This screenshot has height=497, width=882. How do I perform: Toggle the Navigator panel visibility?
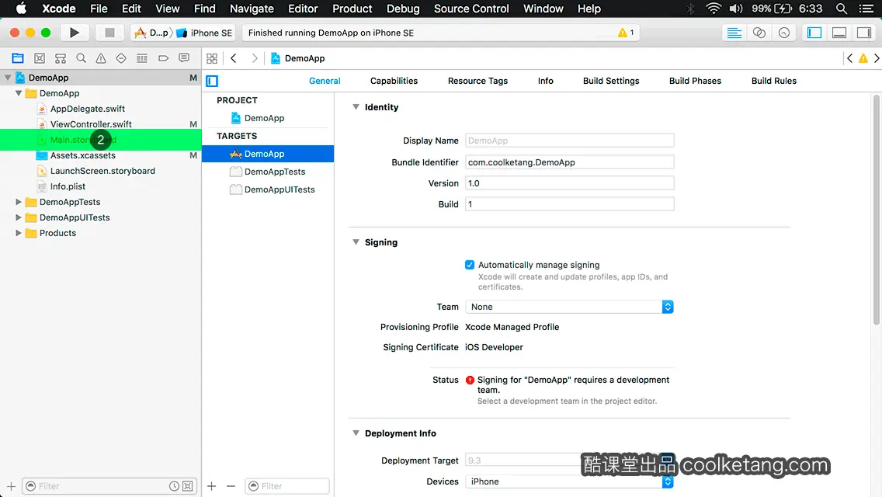(x=814, y=33)
